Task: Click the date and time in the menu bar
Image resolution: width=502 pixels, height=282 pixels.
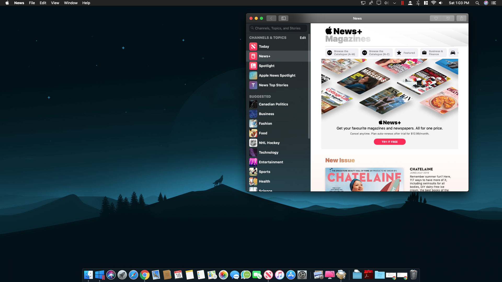Action: [x=459, y=3]
